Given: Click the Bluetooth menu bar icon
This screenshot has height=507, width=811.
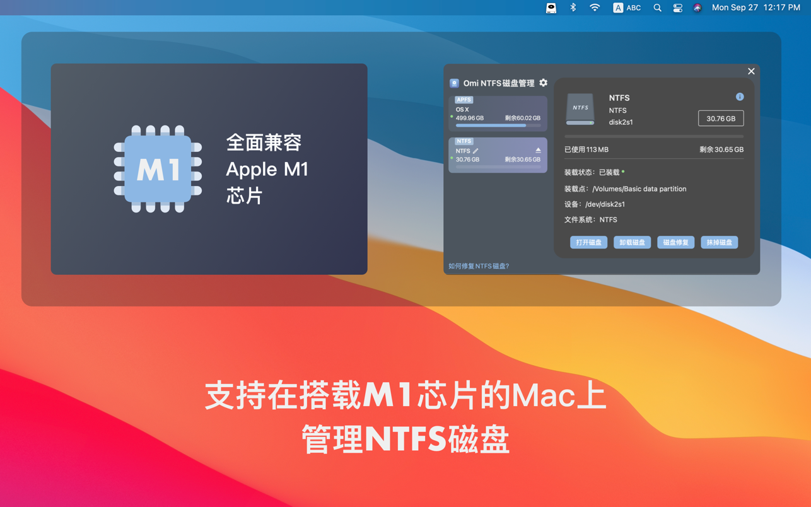Looking at the screenshot, I should click(x=573, y=8).
